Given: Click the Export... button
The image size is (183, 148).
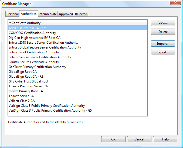Looking at the screenshot, I should click(163, 52).
